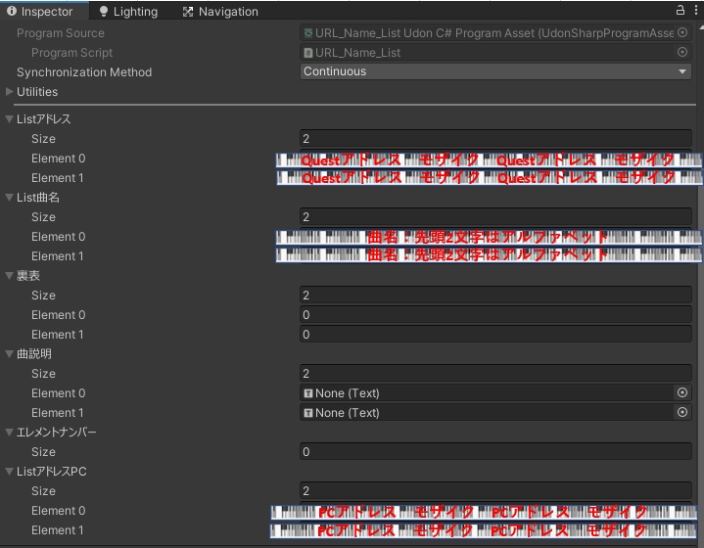Collapse the List曲名 array foldout
704x548 pixels.
(x=9, y=198)
